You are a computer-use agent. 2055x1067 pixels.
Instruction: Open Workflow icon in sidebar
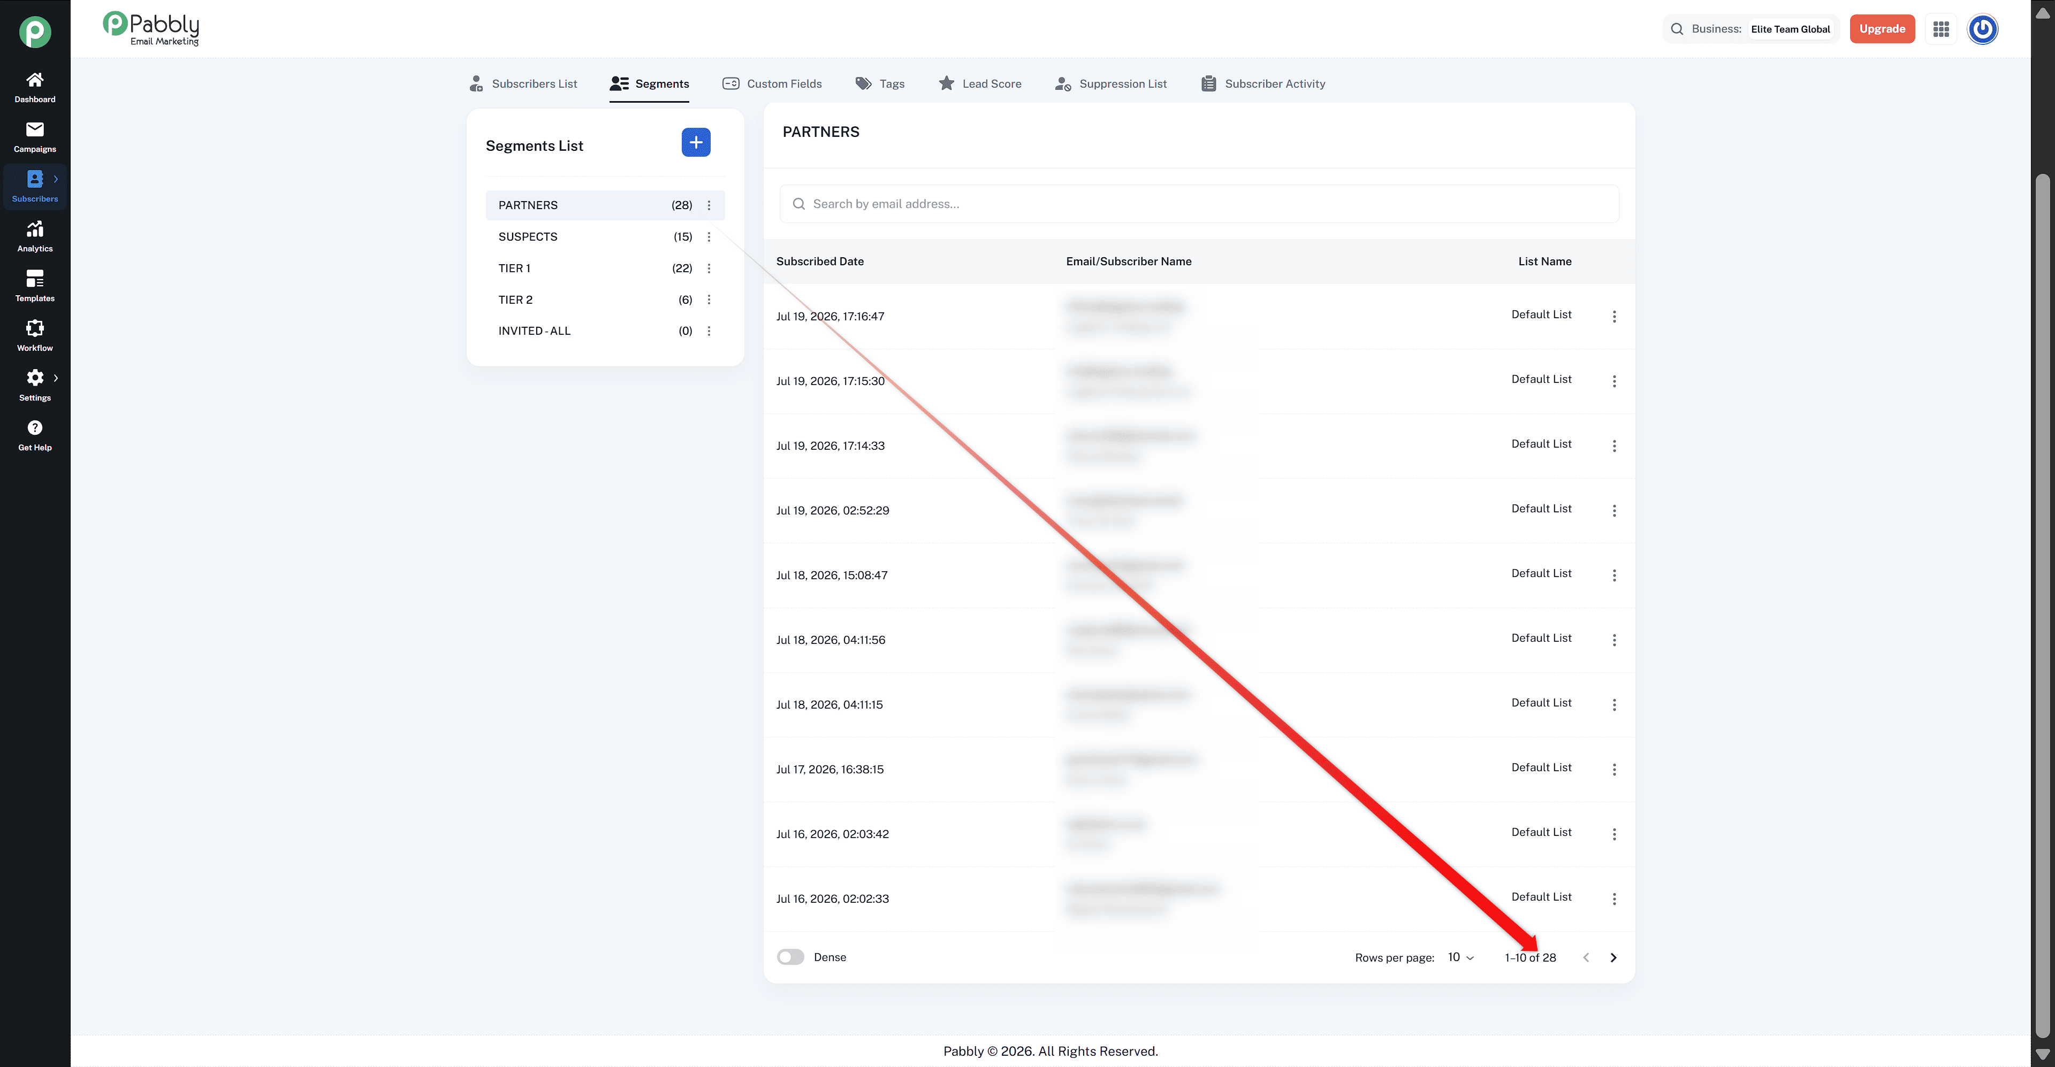click(34, 328)
